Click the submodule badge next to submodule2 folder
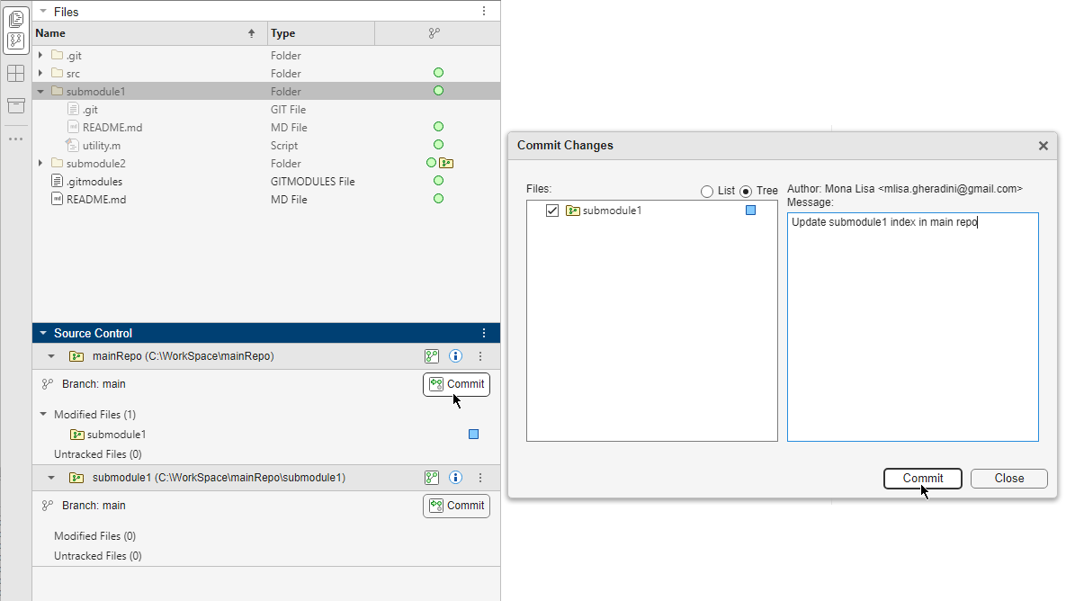The image size is (1066, 601). click(448, 163)
